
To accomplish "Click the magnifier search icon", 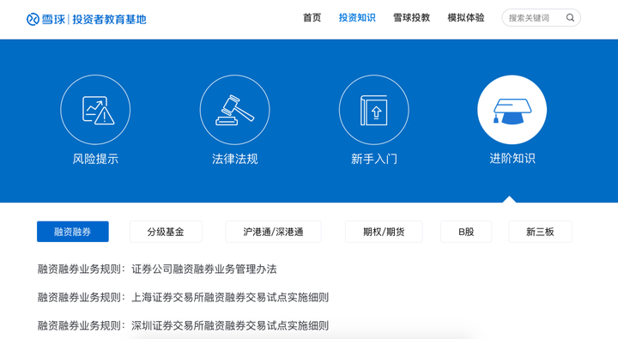I will (x=570, y=18).
